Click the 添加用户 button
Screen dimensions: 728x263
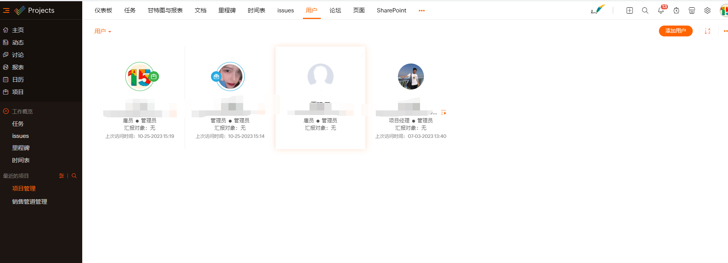[675, 31]
